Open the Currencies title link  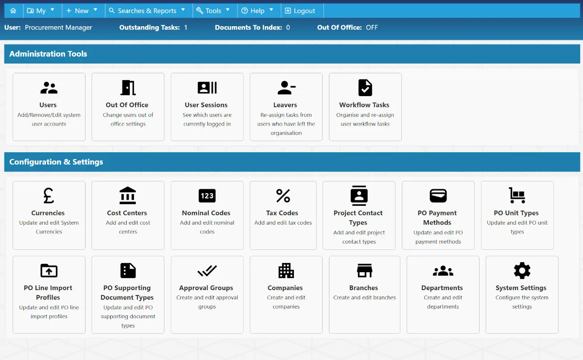pyautogui.click(x=48, y=213)
